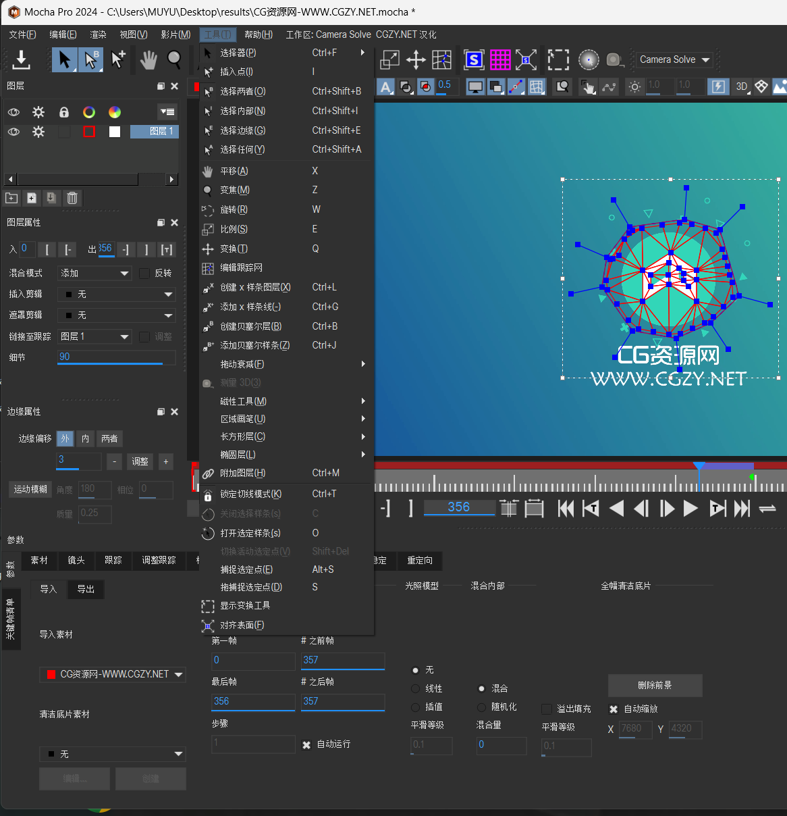Open the 帮助(H) menu
Image resolution: width=787 pixels, height=816 pixels.
259,34
